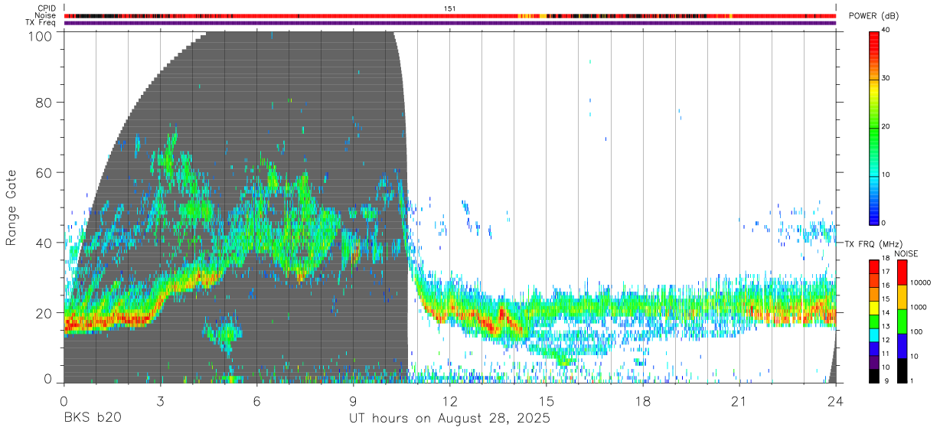Select the 18 tick on the TX FRQ legend
Screen dimensions: 940x434
pos(886,259)
